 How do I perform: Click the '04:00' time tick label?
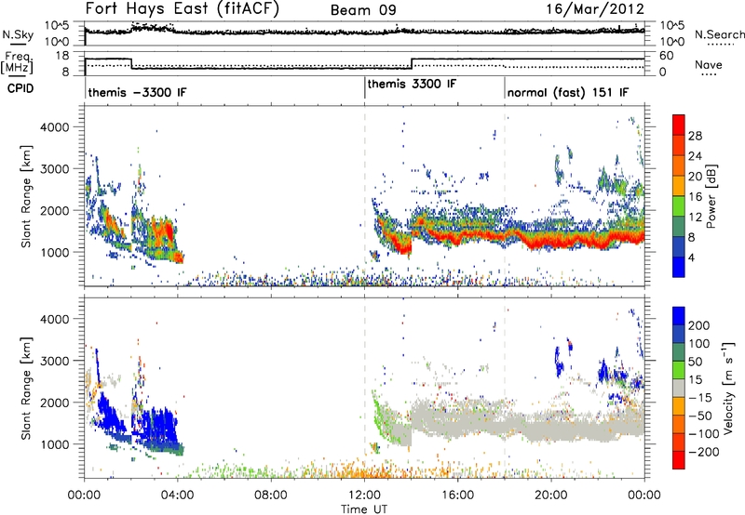click(x=178, y=495)
